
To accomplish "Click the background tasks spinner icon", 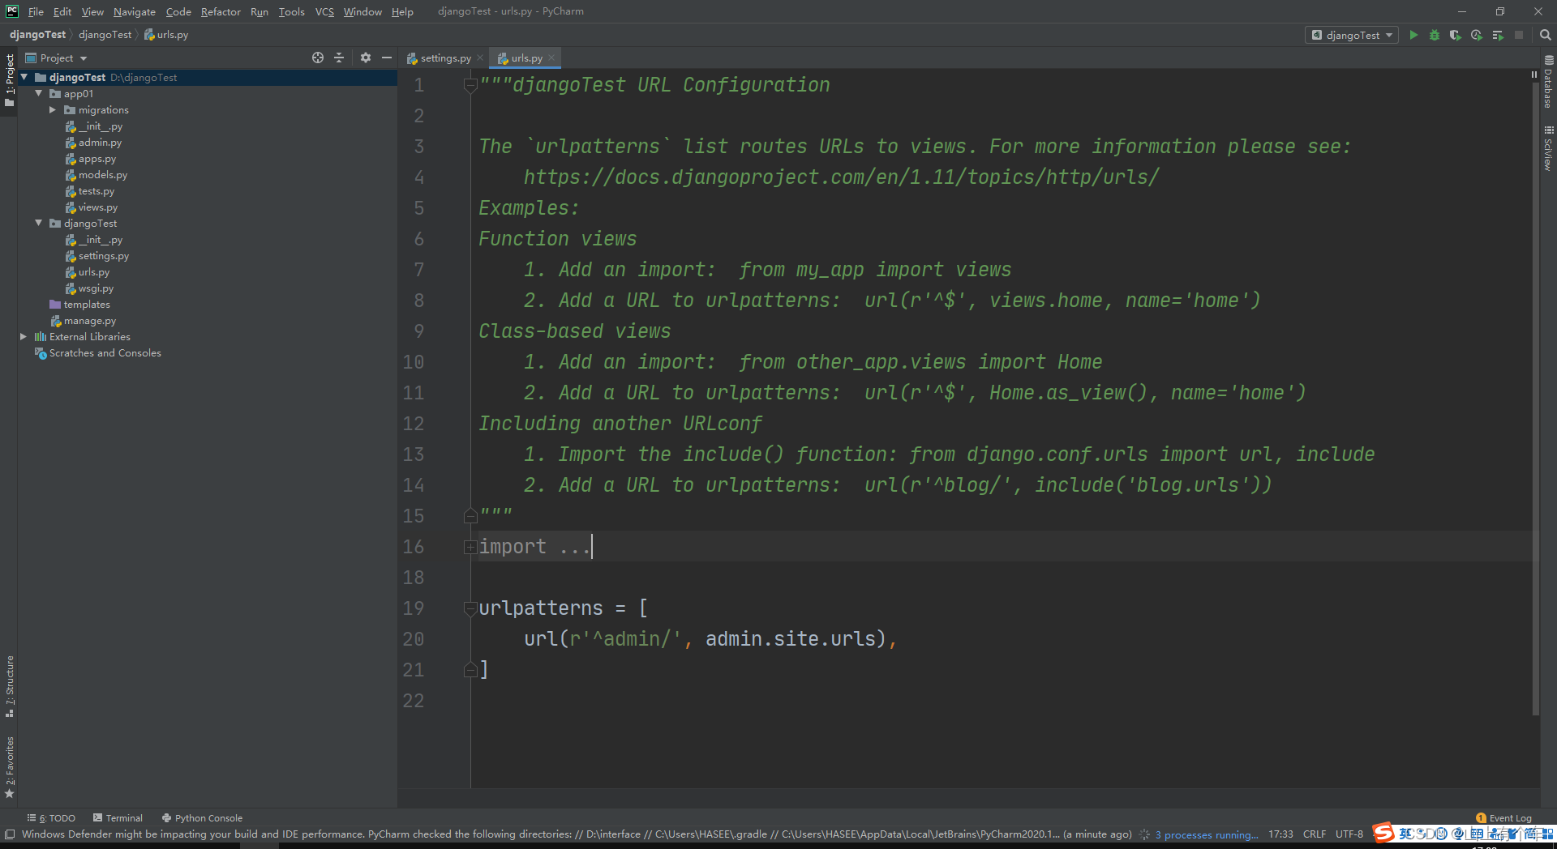I will pos(1144,834).
